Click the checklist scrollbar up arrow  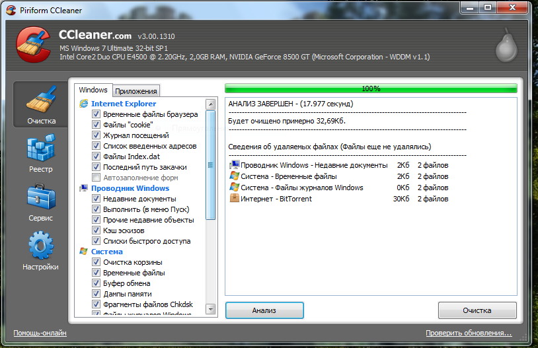[x=211, y=104]
